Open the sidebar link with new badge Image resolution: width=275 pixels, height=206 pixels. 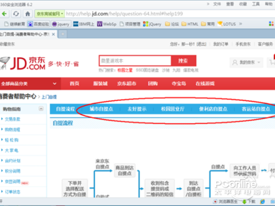tap(13, 181)
